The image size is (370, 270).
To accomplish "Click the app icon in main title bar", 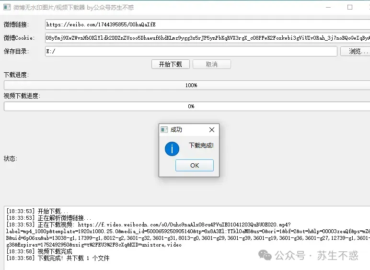I will 7,7.
